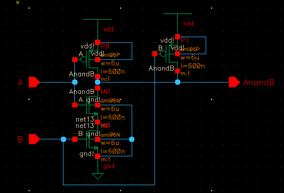
Task: Select the input pin A symbol
Action: (x=35, y=82)
